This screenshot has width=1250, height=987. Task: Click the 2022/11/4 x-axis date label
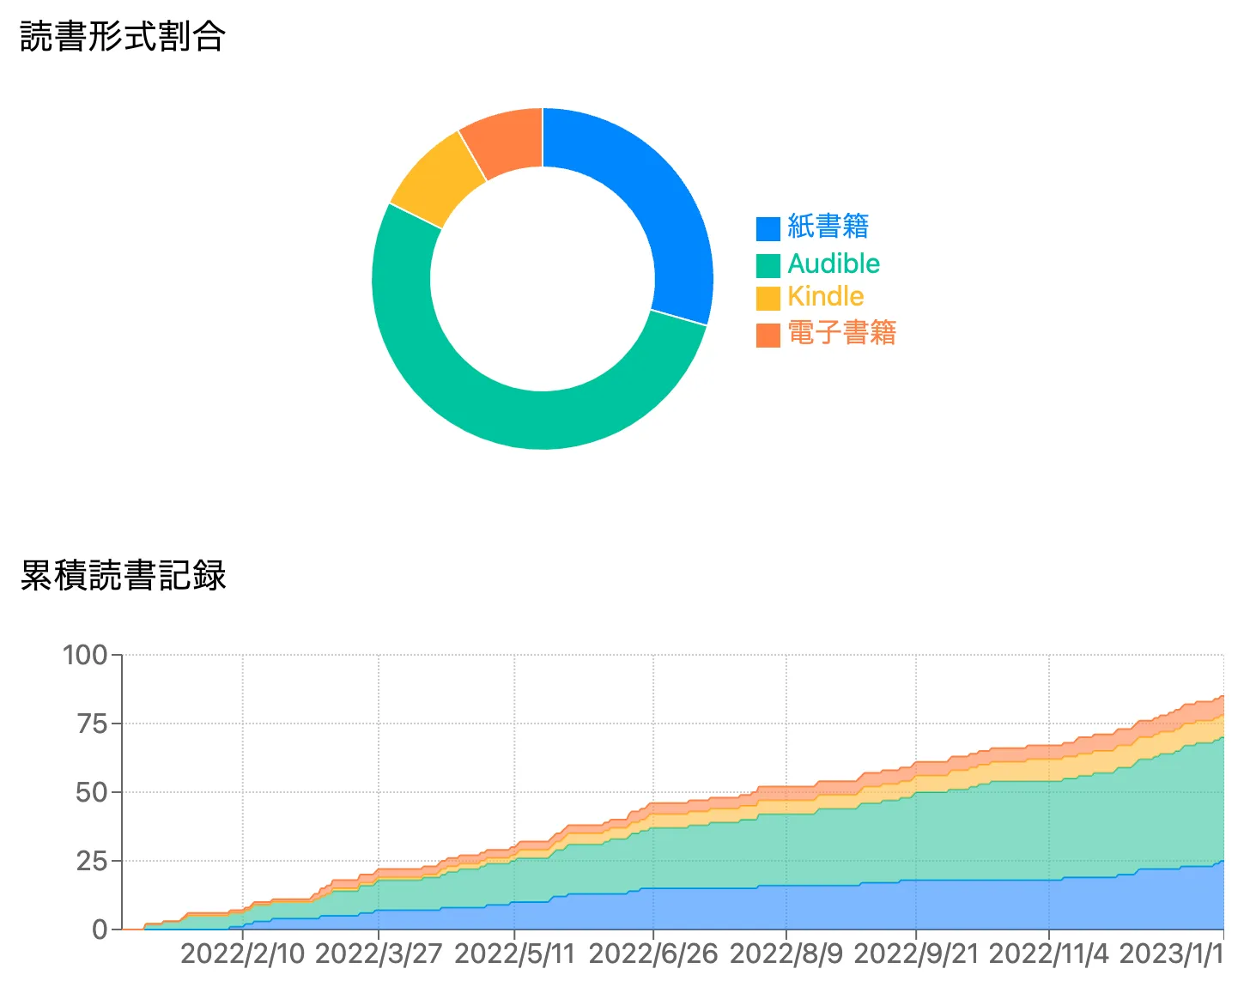pos(1048,954)
